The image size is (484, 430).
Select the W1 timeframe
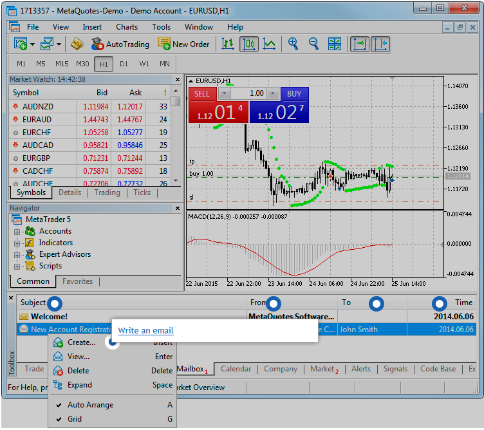144,64
